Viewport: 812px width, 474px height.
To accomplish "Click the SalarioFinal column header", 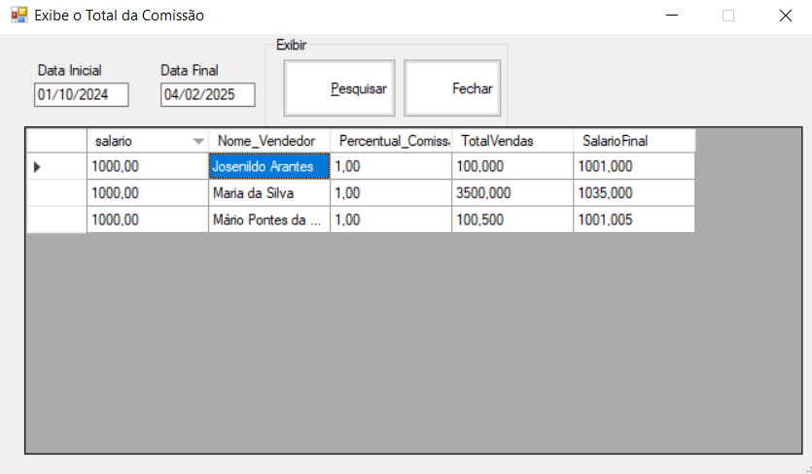I will pos(633,141).
